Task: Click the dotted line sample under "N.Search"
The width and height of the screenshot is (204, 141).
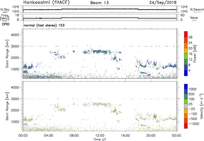Action: click(197, 12)
